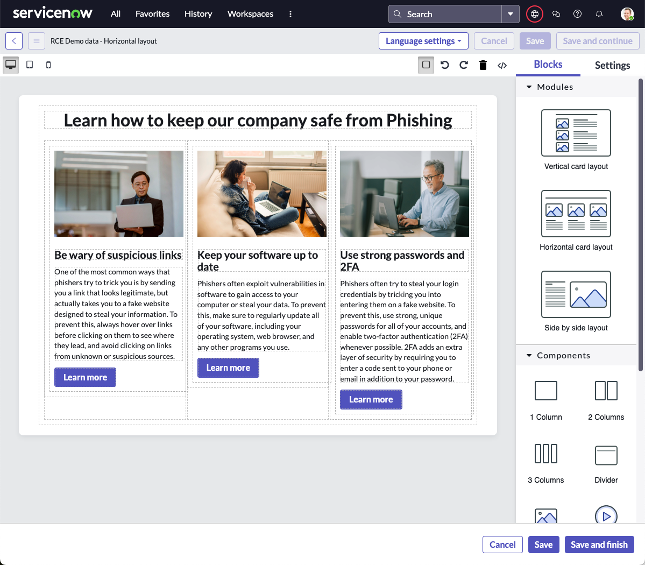Select the Vertical card layout module
Image resolution: width=645 pixels, height=565 pixels.
click(576, 140)
